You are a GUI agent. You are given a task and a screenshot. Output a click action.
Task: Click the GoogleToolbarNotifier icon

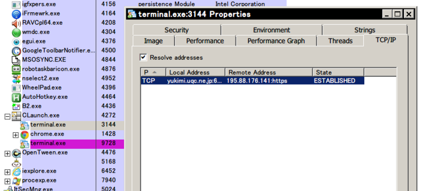tap(16, 51)
